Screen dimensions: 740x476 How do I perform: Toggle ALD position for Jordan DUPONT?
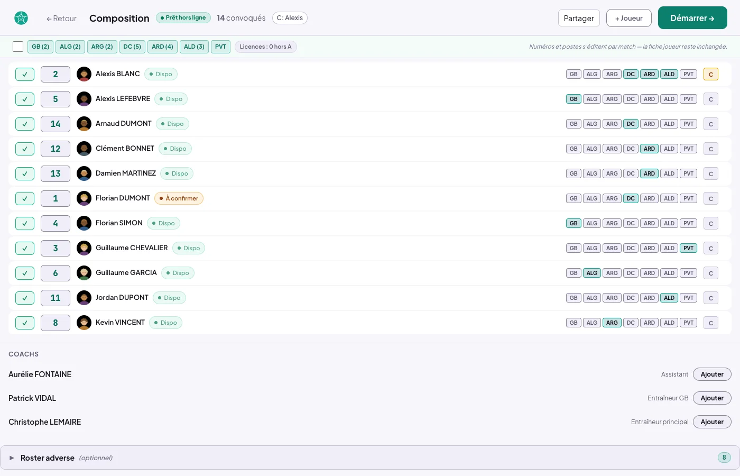(669, 298)
